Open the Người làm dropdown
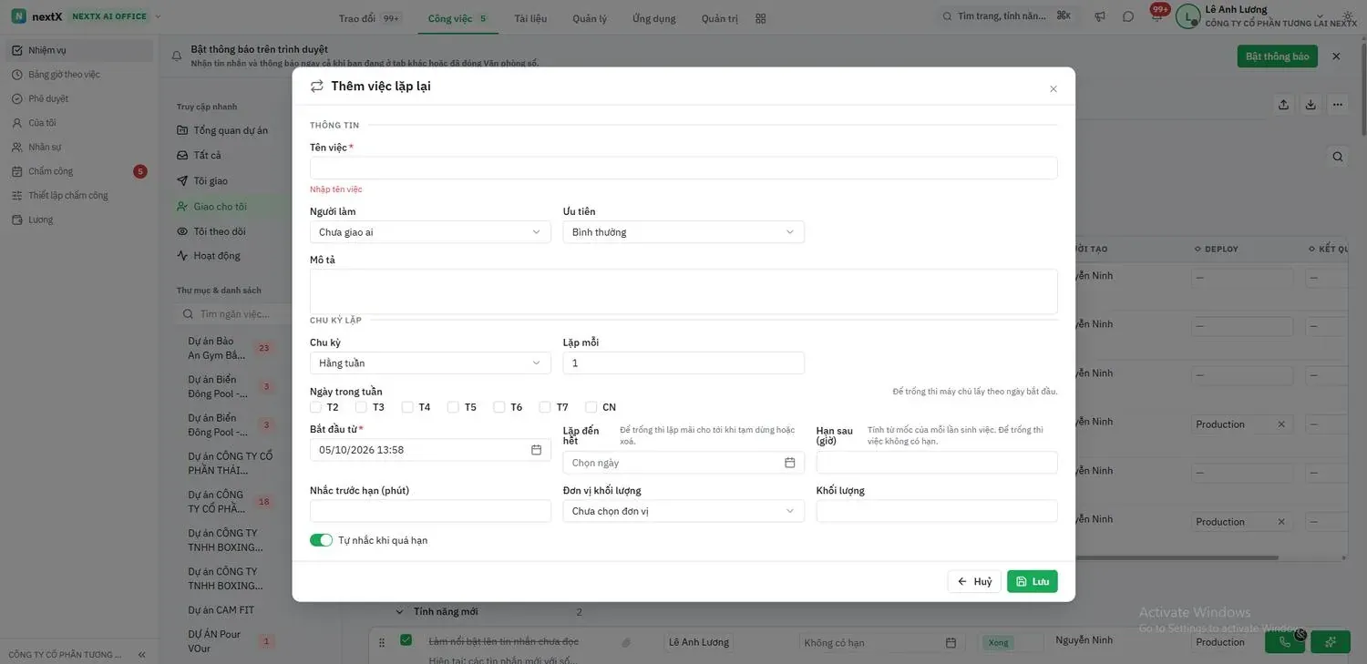Image resolution: width=1367 pixels, height=664 pixels. pos(430,232)
